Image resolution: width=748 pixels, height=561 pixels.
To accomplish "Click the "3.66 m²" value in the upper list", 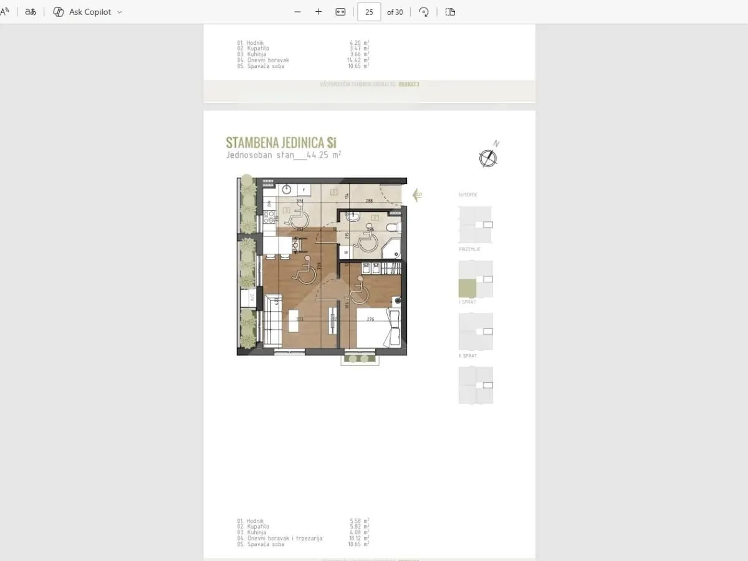I will 360,54.
